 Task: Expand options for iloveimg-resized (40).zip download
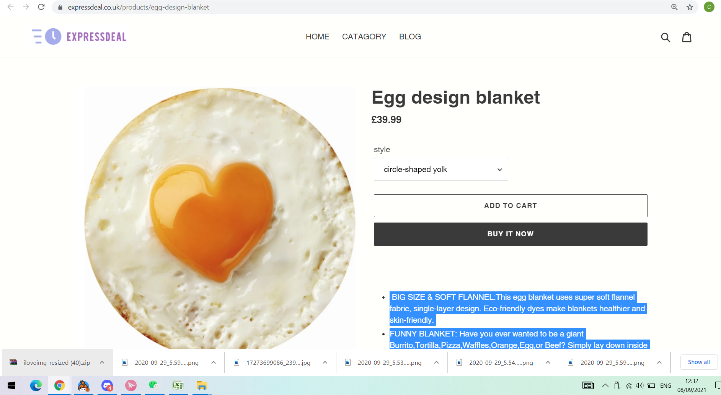pyautogui.click(x=102, y=362)
